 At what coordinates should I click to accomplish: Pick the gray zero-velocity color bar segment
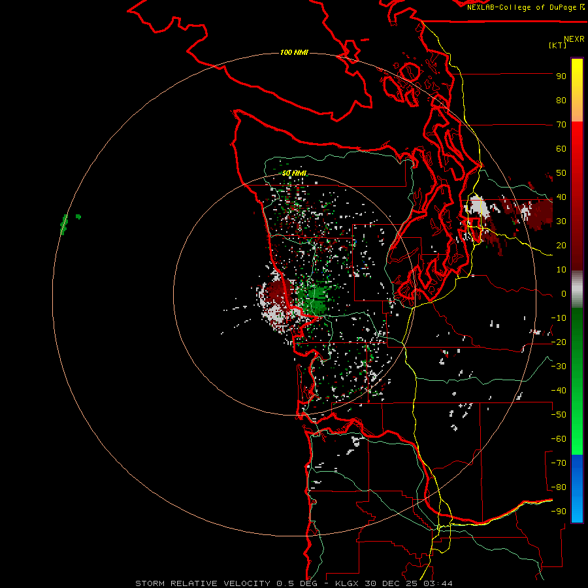pyautogui.click(x=577, y=289)
